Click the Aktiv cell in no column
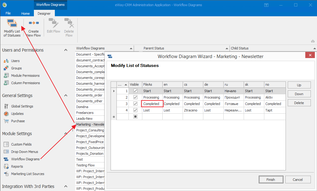This screenshot has width=317, height=191. (x=275, y=97)
